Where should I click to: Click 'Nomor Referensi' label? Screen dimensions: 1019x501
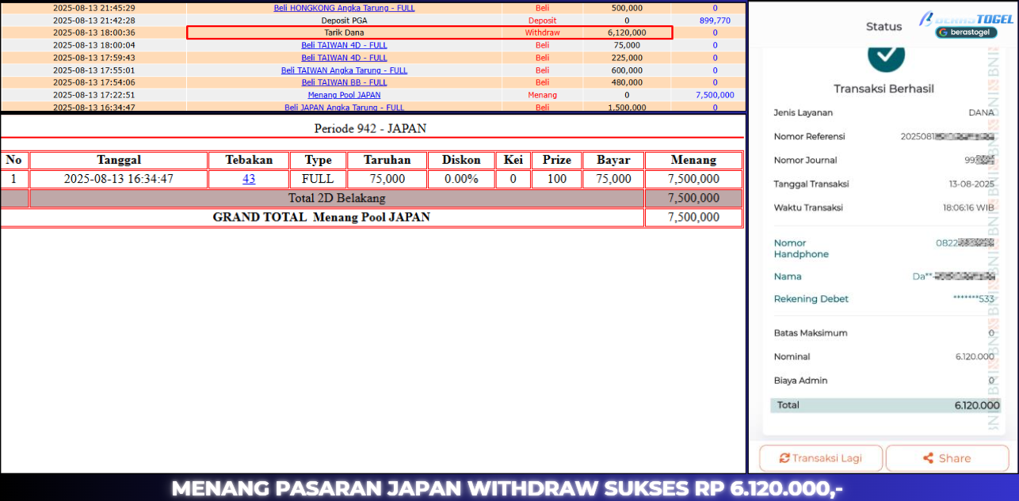pos(810,136)
